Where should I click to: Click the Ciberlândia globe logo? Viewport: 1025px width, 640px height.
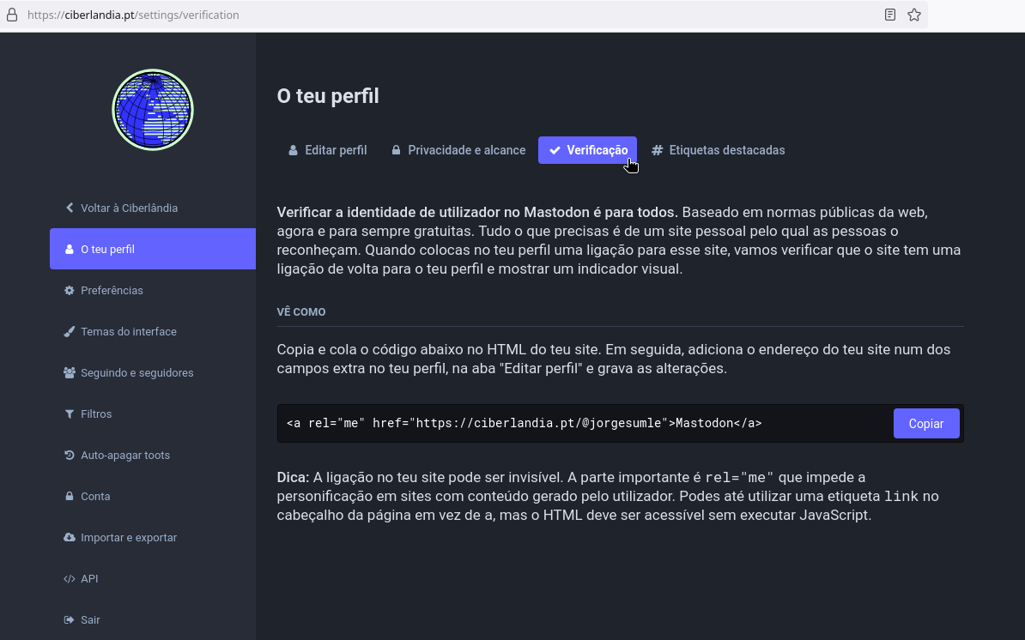(153, 110)
